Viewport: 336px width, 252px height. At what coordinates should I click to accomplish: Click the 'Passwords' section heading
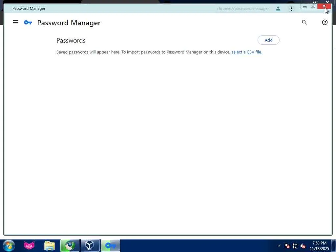pos(71,40)
